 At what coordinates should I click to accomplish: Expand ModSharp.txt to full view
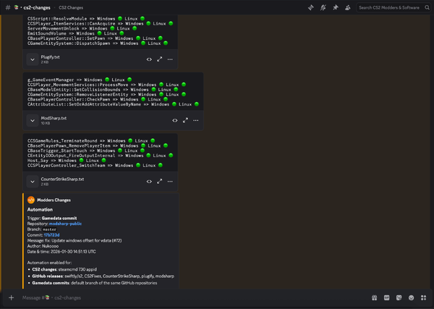pos(185,120)
